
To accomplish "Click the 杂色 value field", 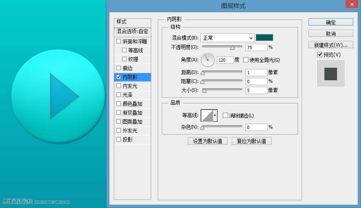I will [x=256, y=127].
